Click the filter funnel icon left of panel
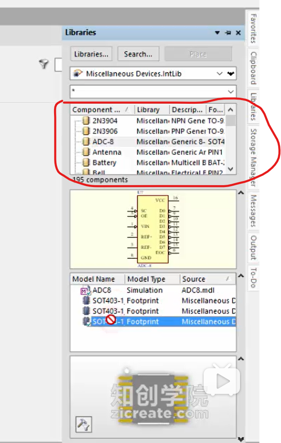The width and height of the screenshot is (281, 443). tap(44, 64)
